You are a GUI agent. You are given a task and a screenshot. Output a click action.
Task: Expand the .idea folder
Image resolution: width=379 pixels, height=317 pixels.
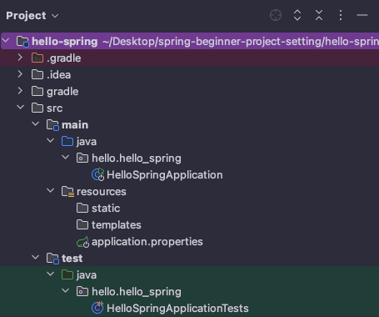pos(20,74)
